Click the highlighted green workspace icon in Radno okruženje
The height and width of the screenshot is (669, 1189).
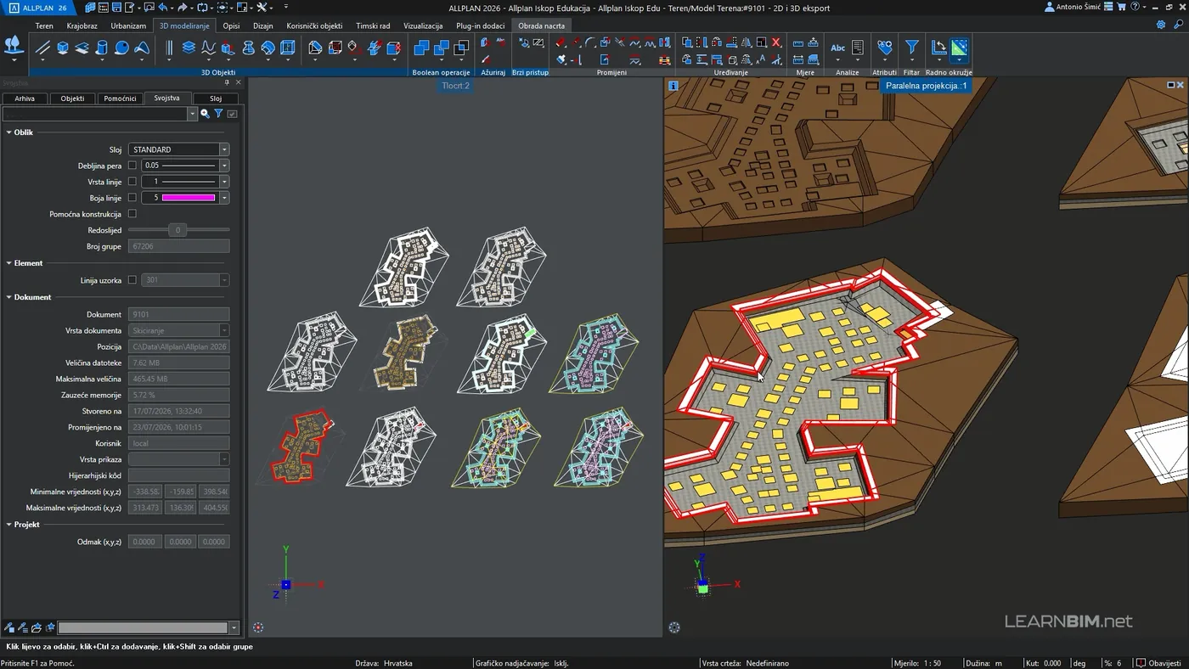959,48
